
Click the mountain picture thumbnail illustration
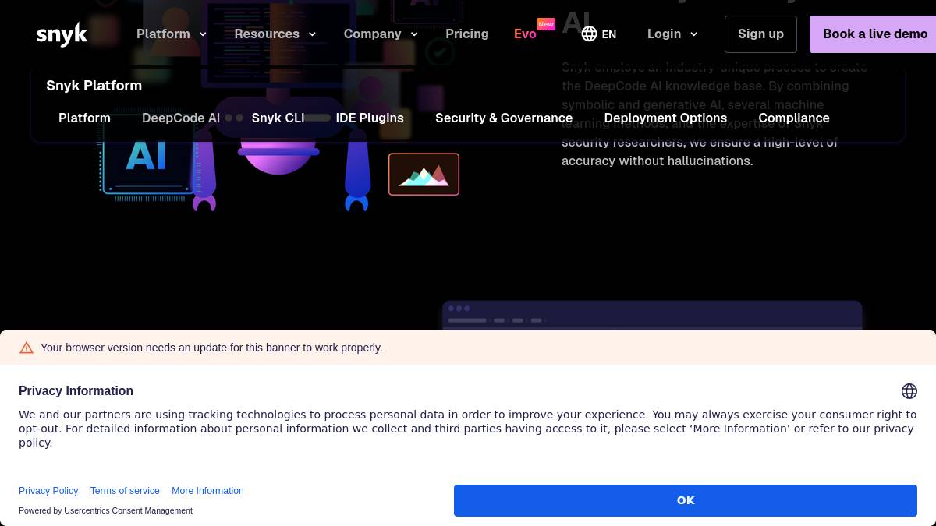424,174
